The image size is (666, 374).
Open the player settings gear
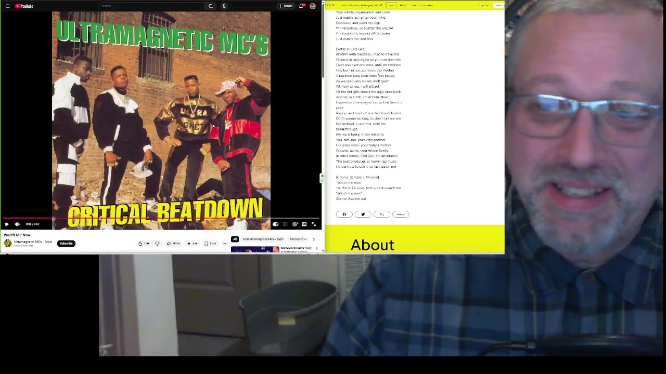point(294,224)
